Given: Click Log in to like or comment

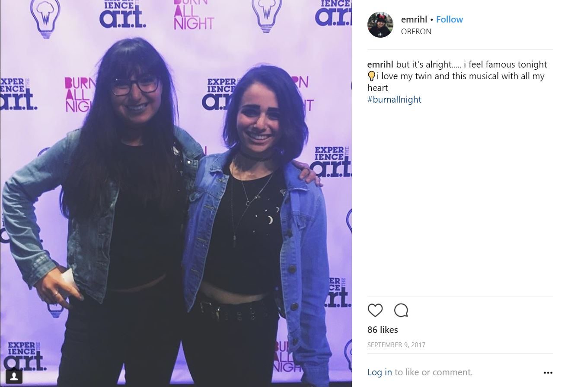Looking at the screenshot, I should tap(380, 372).
